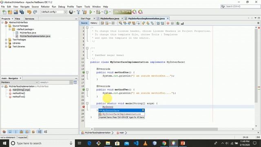Click the search magnifier icon in the top search box
The height and width of the screenshot is (147, 261).
coord(223,7)
